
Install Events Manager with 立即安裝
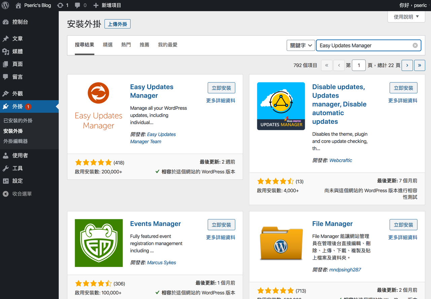point(222,225)
